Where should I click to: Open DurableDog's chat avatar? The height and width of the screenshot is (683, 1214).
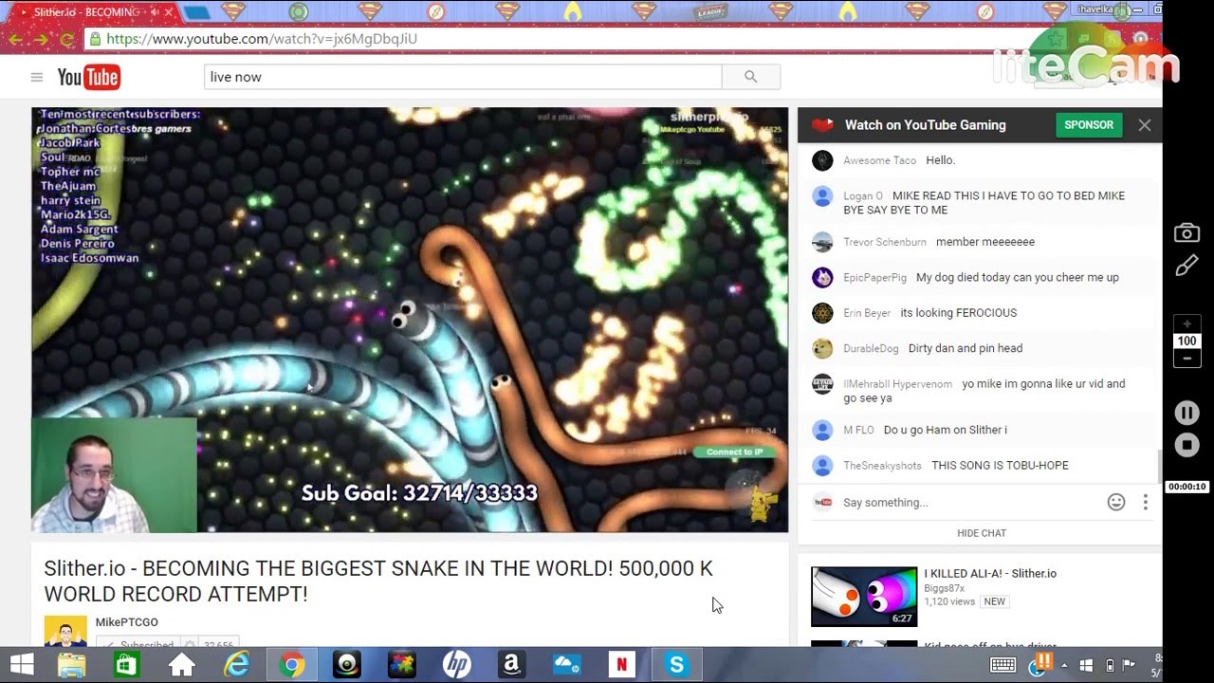pos(822,348)
